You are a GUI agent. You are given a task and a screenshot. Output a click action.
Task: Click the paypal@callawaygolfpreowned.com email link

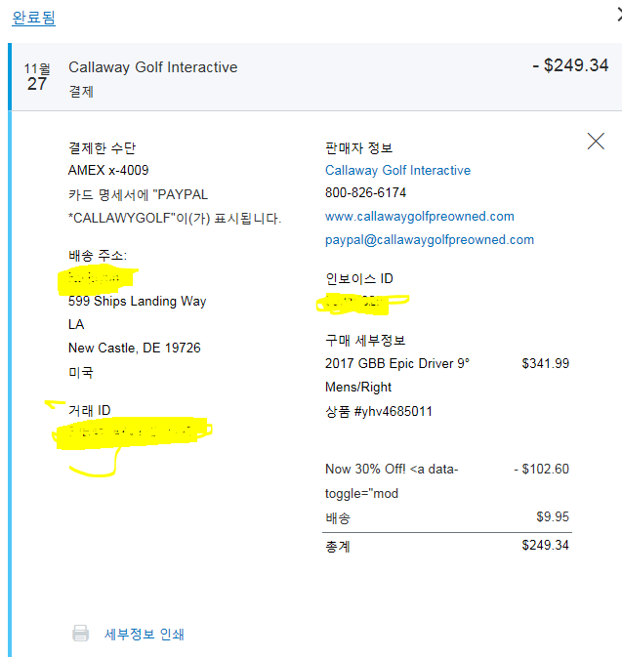[x=429, y=239]
